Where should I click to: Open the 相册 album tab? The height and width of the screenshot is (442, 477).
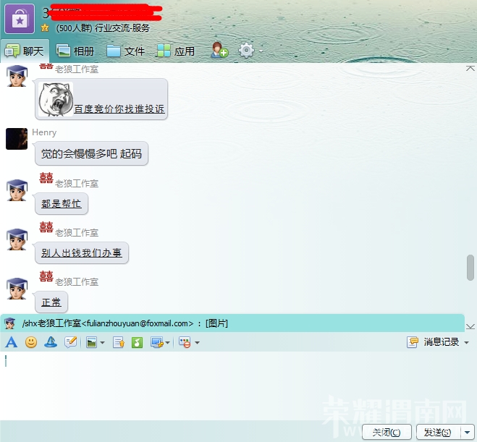(x=75, y=51)
